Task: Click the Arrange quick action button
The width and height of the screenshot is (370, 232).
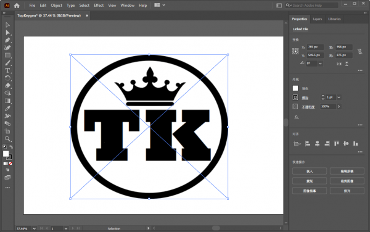Action: [x=347, y=191]
